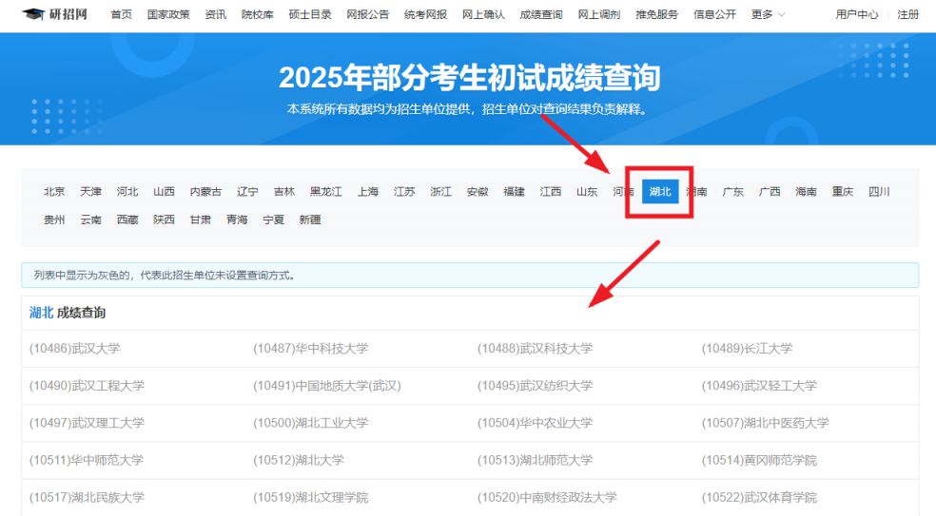Open 网上调剂 navigation item
The image size is (936, 516).
click(599, 14)
